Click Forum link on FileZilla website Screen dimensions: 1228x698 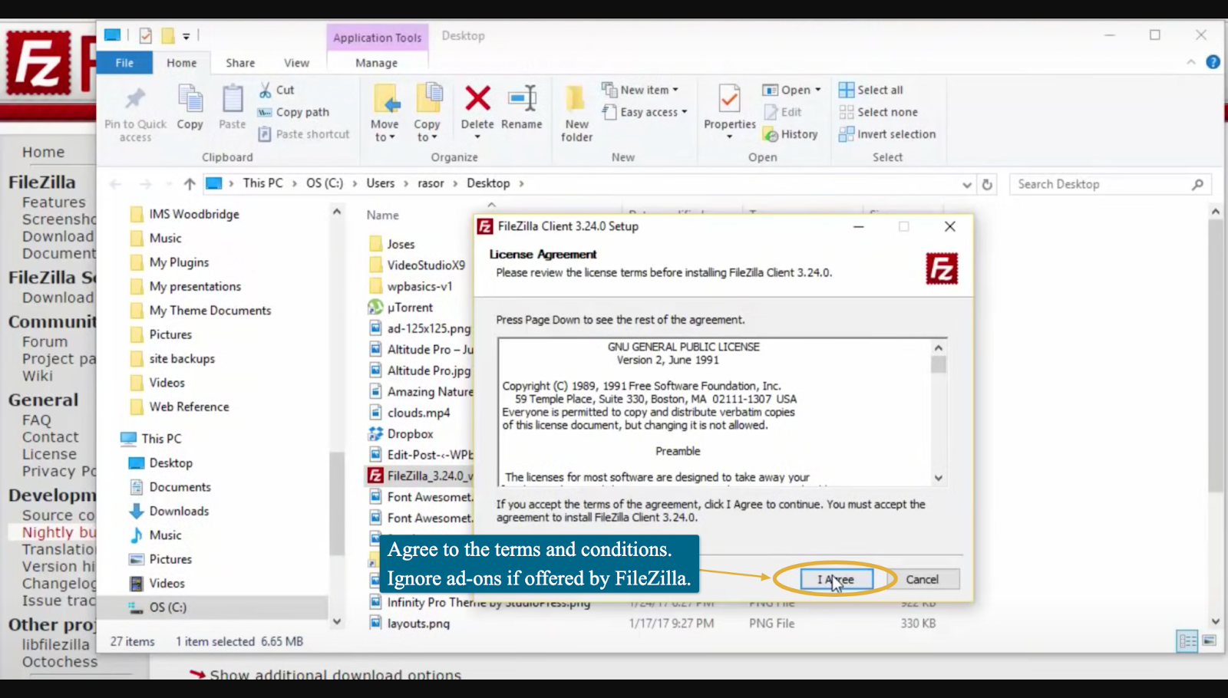45,342
